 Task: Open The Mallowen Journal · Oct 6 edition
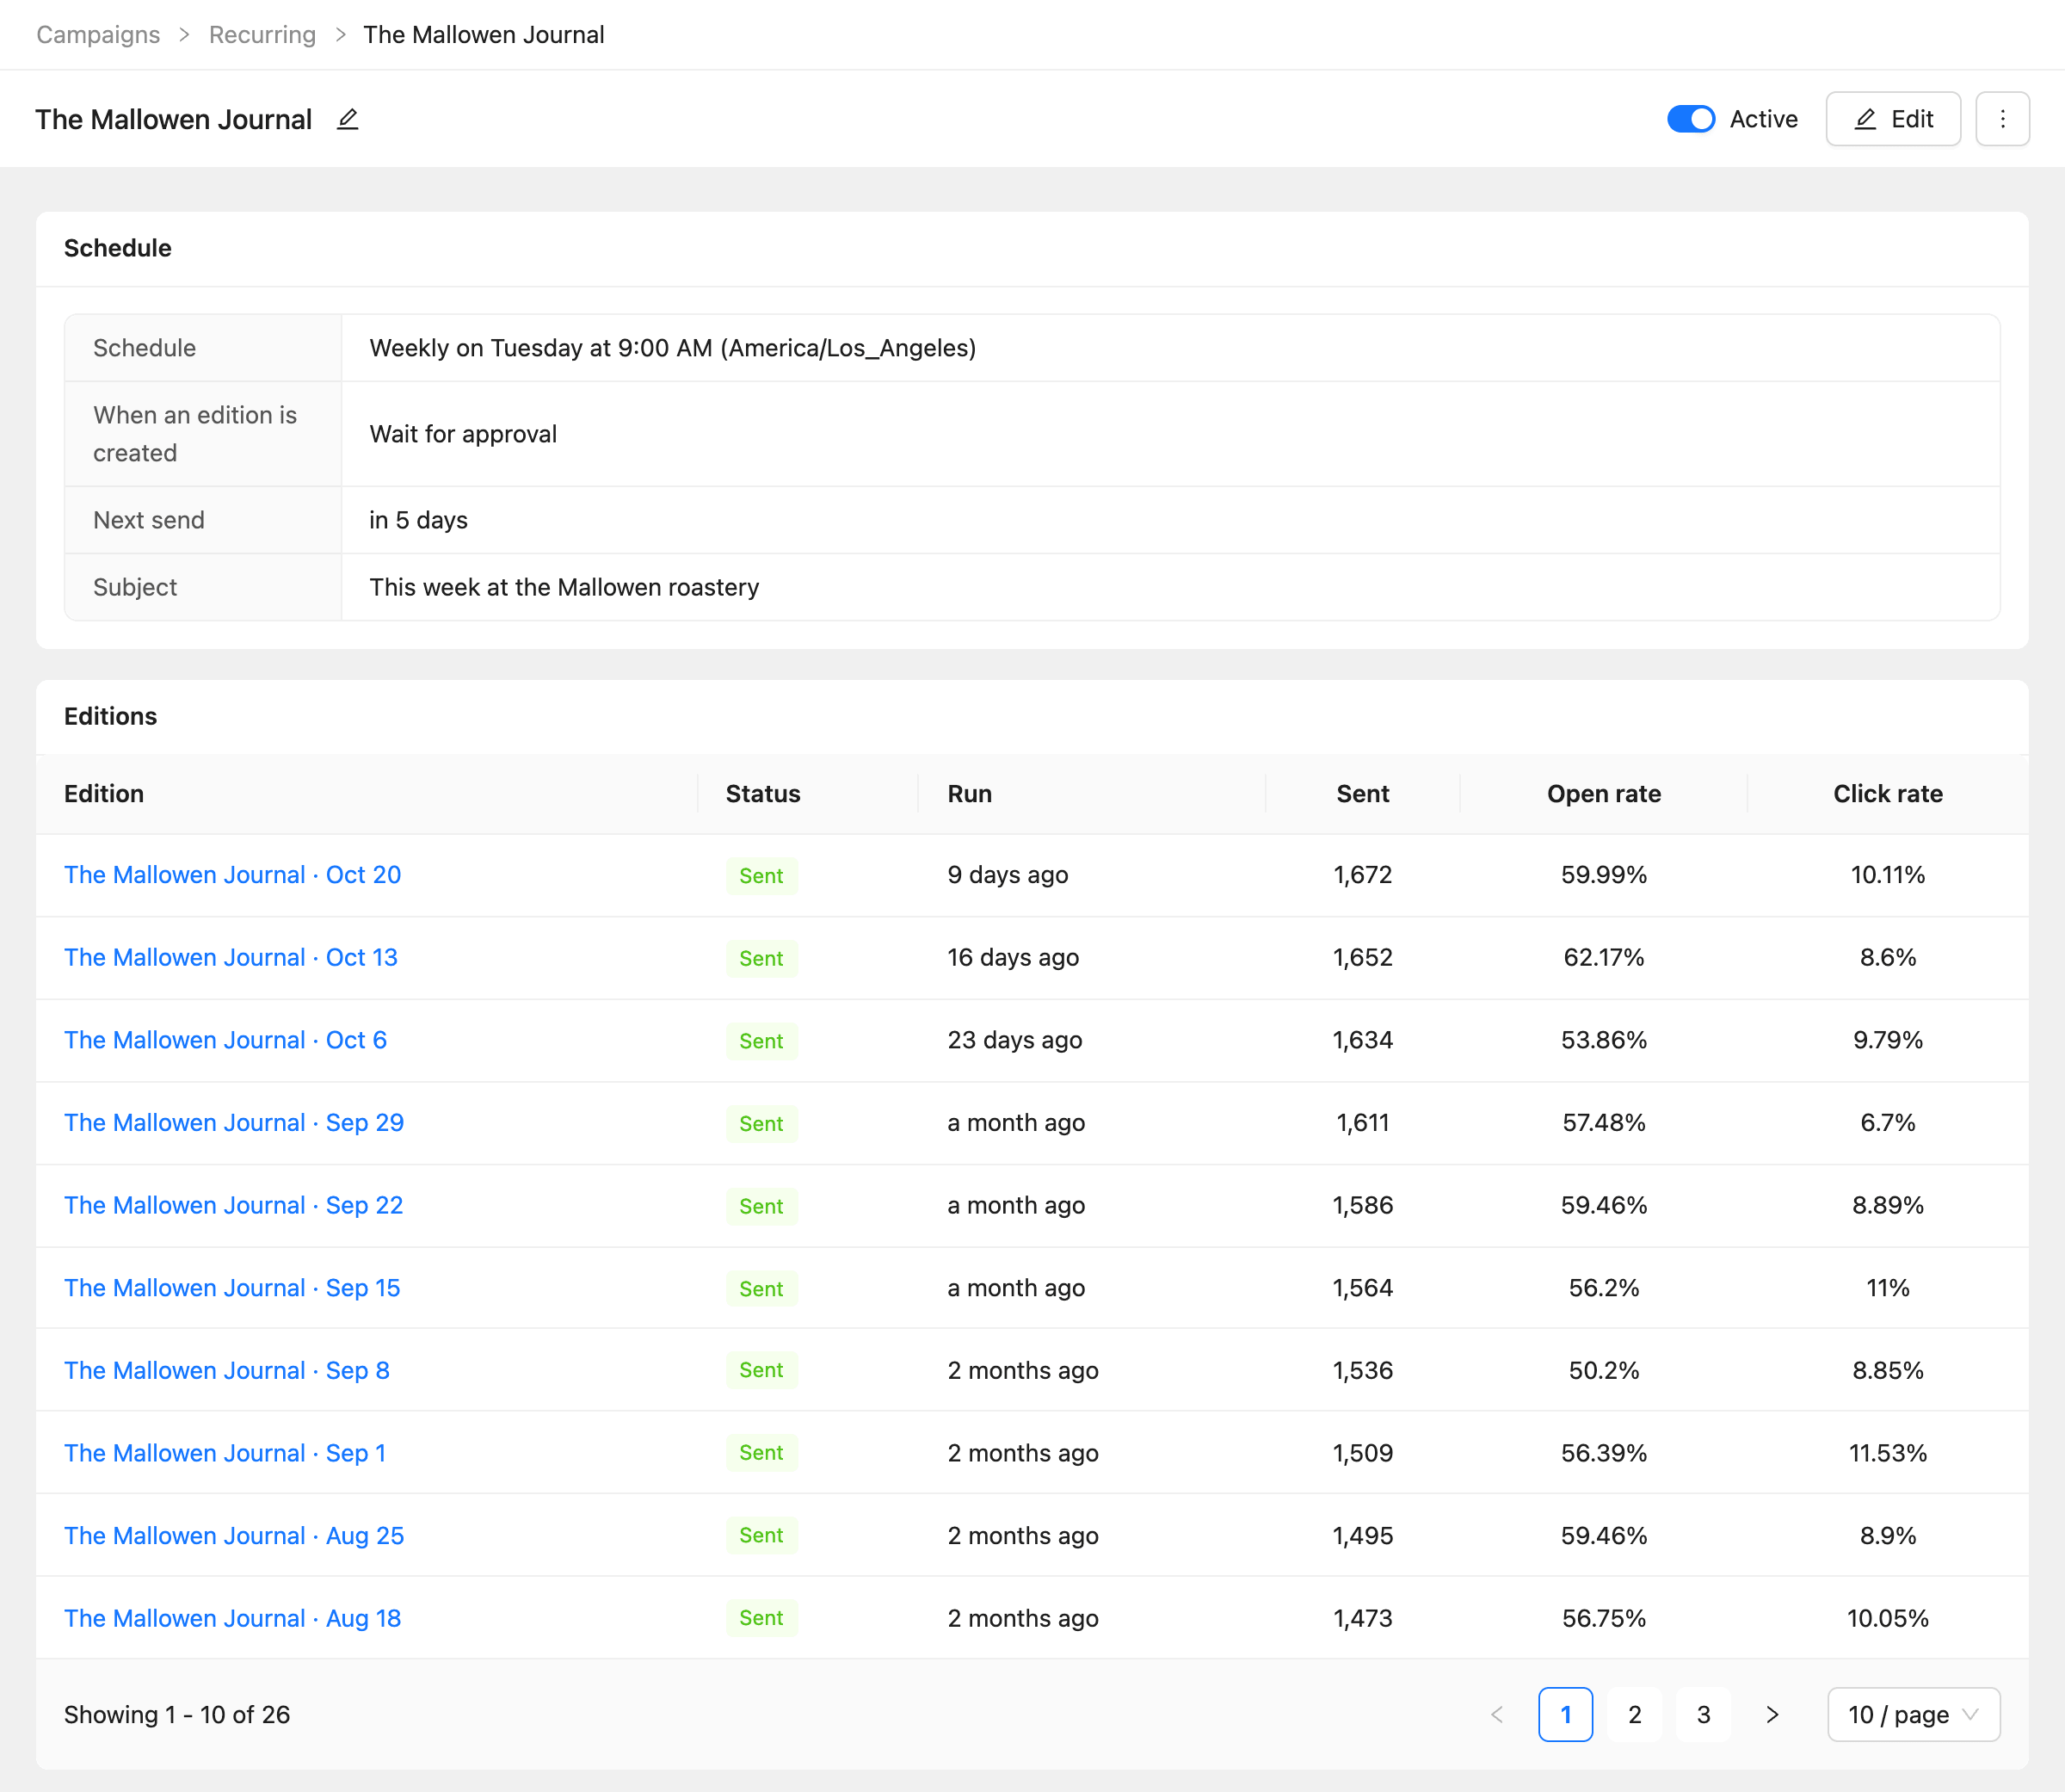pyautogui.click(x=225, y=1040)
